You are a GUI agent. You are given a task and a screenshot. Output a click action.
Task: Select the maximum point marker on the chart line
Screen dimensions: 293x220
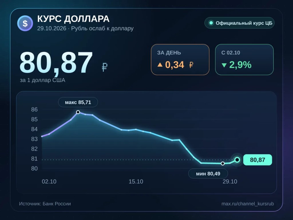tap(78, 112)
